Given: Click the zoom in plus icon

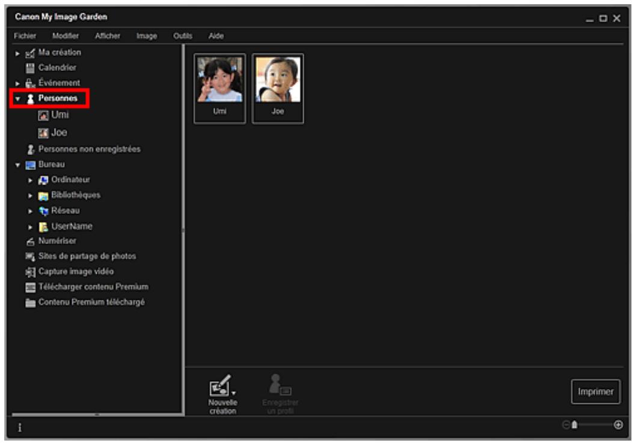Looking at the screenshot, I should coord(618,425).
